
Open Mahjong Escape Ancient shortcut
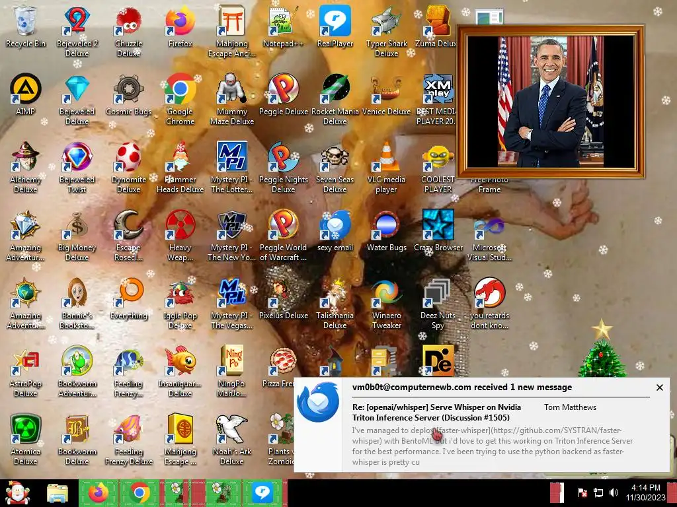(x=232, y=31)
